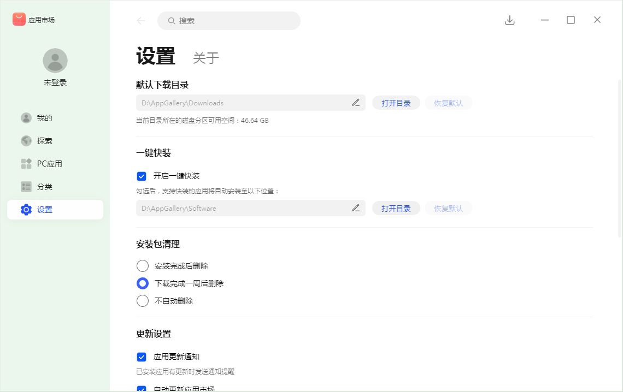Disable the 开启一键快装 checkbox
Screen dimensions: 623x392
pyautogui.click(x=142, y=176)
